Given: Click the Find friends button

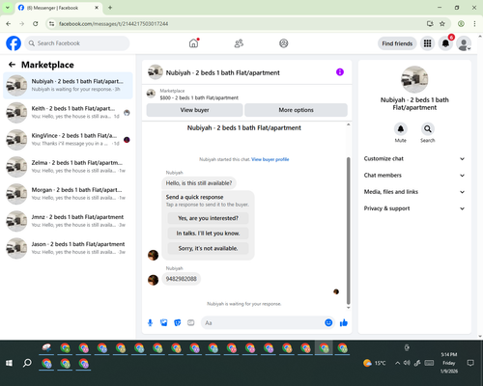Looking at the screenshot, I should point(397,43).
